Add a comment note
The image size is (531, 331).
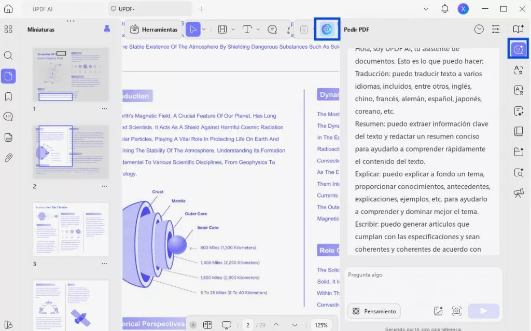[272, 30]
